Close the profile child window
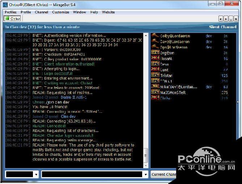 (x=236, y=19)
